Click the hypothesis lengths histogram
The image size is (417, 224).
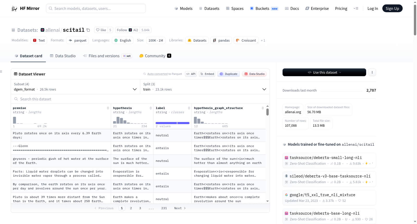coord(130,120)
